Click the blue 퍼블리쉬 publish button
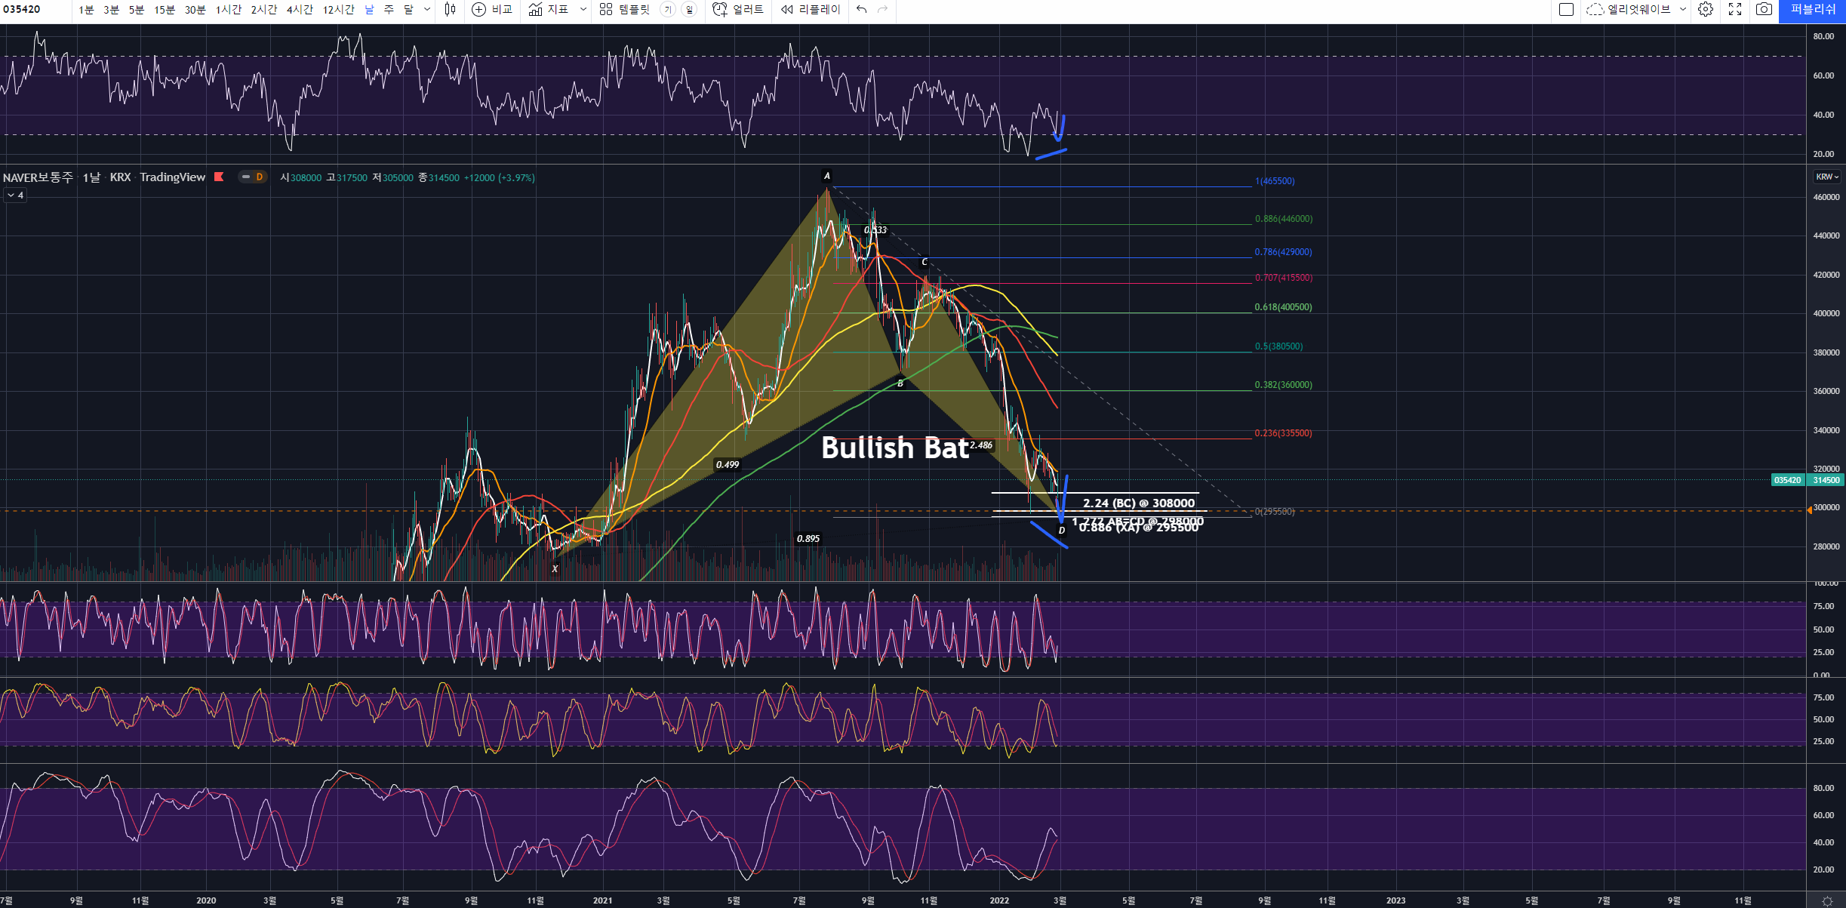The width and height of the screenshot is (1846, 908). [x=1812, y=10]
